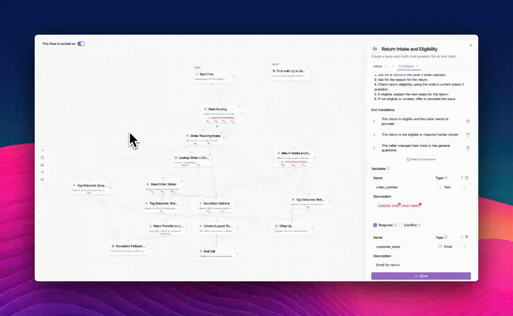Delete the order_number variable
Viewport: 513px width, 316px height.
click(467, 178)
